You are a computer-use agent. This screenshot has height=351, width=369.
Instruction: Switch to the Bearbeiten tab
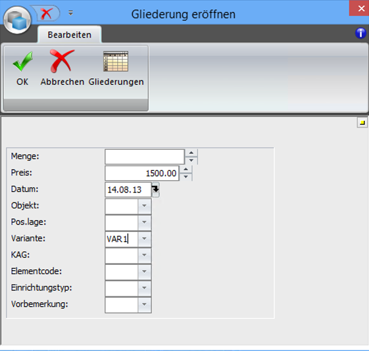70,35
